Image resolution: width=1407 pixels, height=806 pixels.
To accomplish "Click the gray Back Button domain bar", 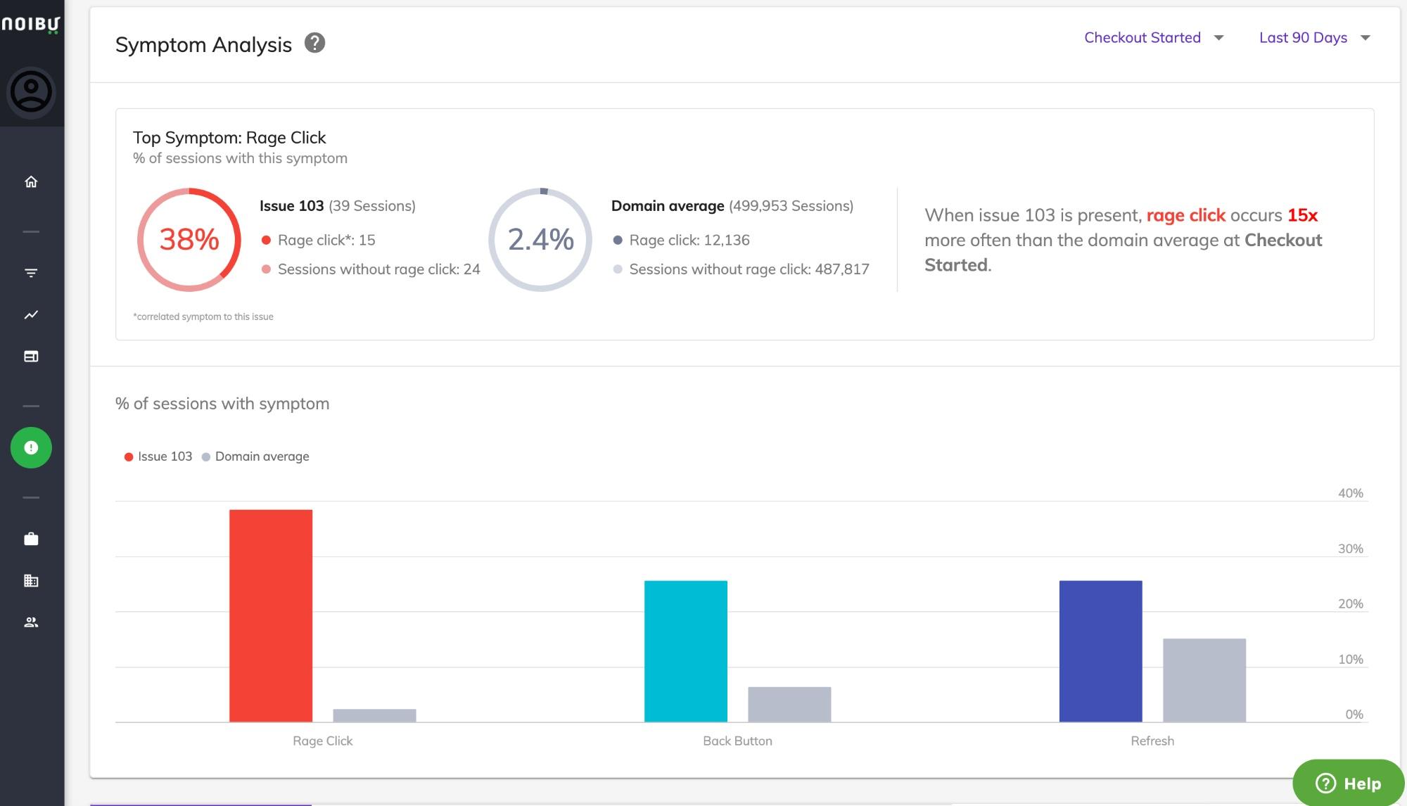I will click(789, 704).
